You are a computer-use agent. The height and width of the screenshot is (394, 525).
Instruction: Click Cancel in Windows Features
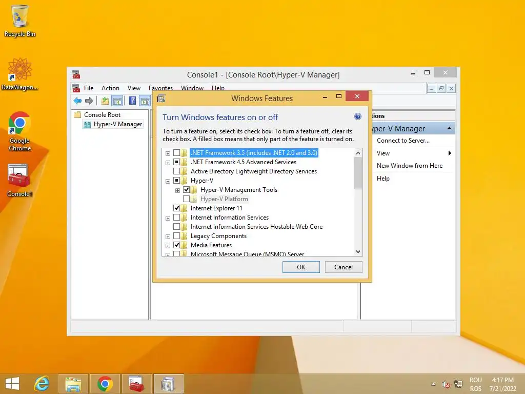344,267
